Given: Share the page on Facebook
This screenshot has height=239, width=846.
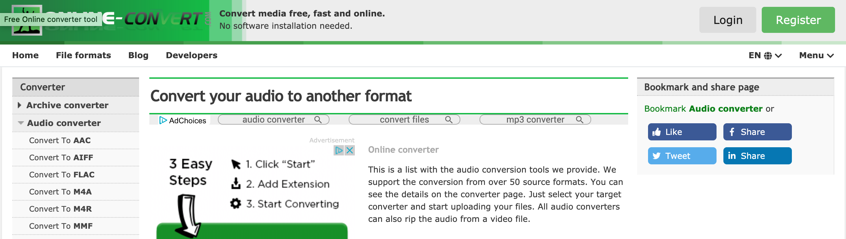Looking at the screenshot, I should pos(757,132).
